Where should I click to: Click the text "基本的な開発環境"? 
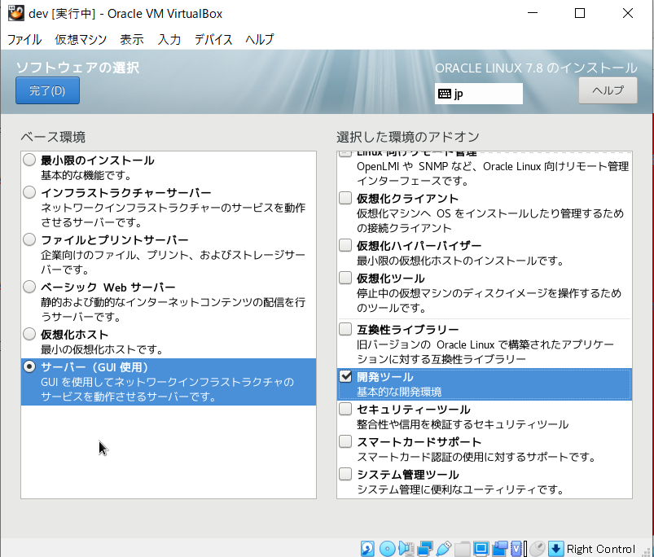click(399, 392)
